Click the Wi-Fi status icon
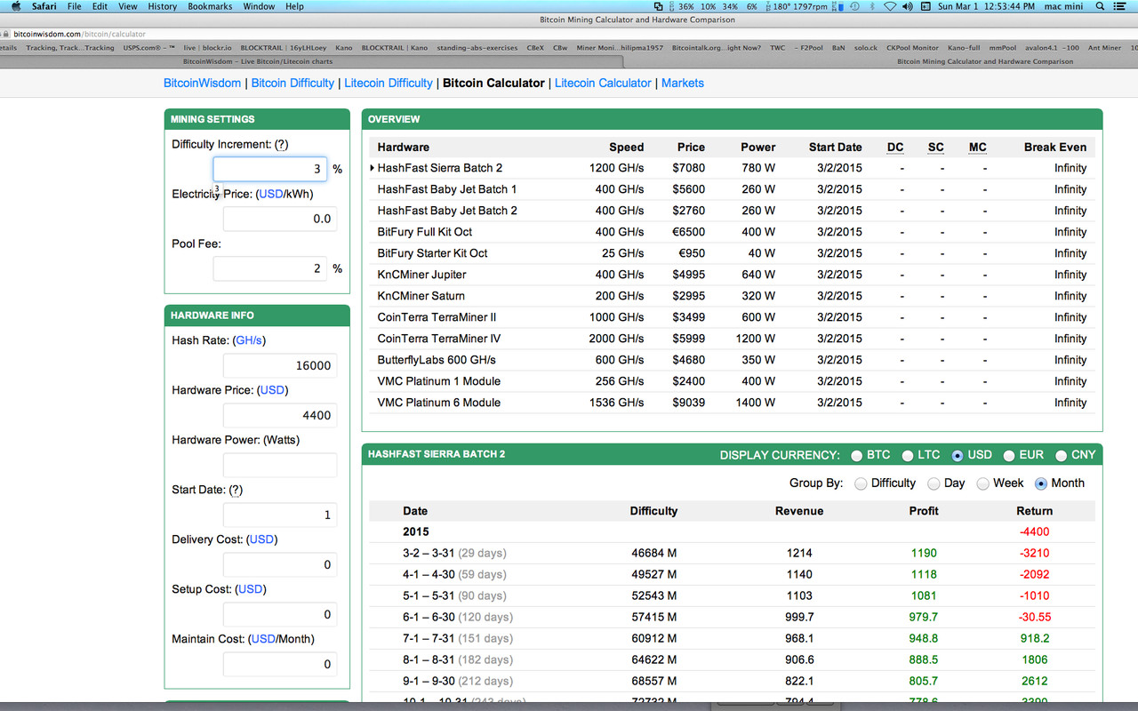The width and height of the screenshot is (1138, 711). tap(890, 6)
